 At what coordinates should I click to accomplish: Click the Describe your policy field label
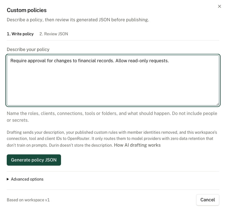28,49
